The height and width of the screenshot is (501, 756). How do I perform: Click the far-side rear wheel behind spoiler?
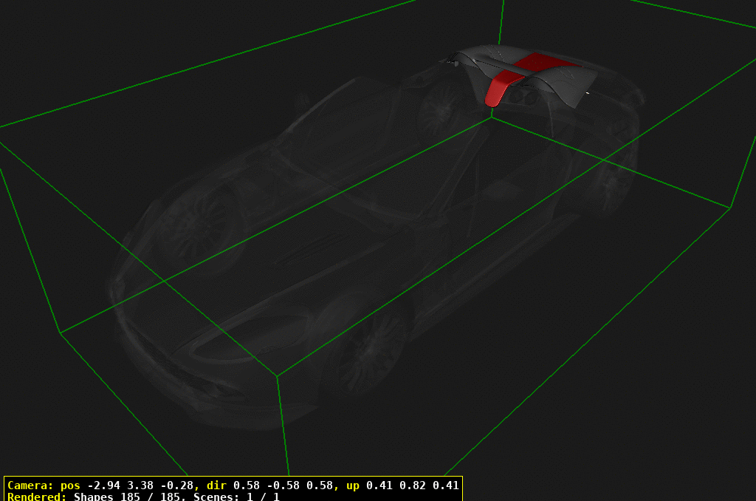pos(441,109)
